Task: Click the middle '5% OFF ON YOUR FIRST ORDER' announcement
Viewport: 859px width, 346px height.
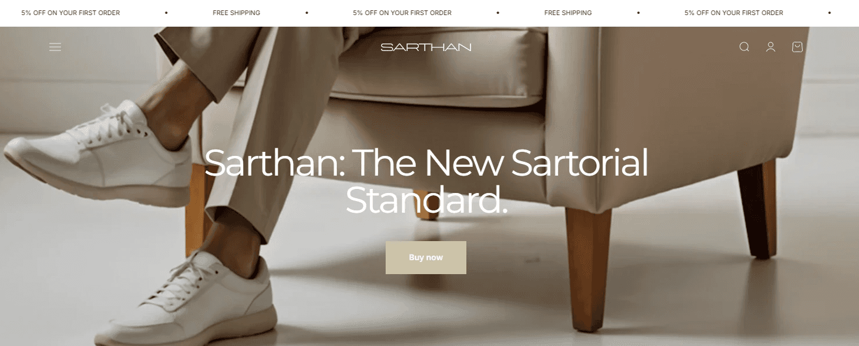Action: [402, 13]
